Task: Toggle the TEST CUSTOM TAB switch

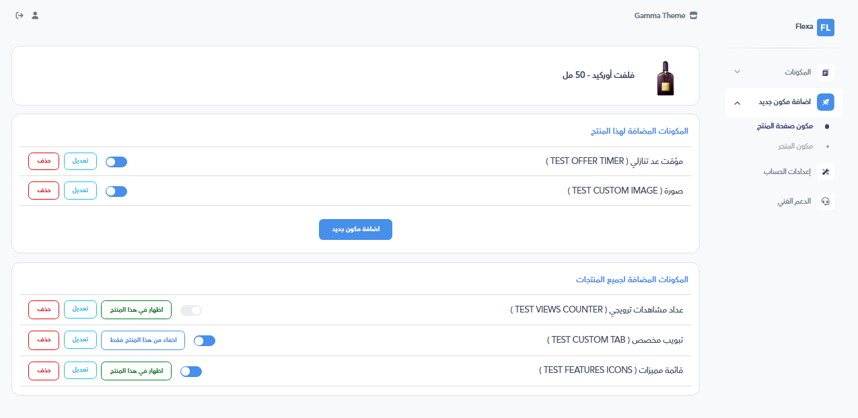Action: pyautogui.click(x=205, y=341)
